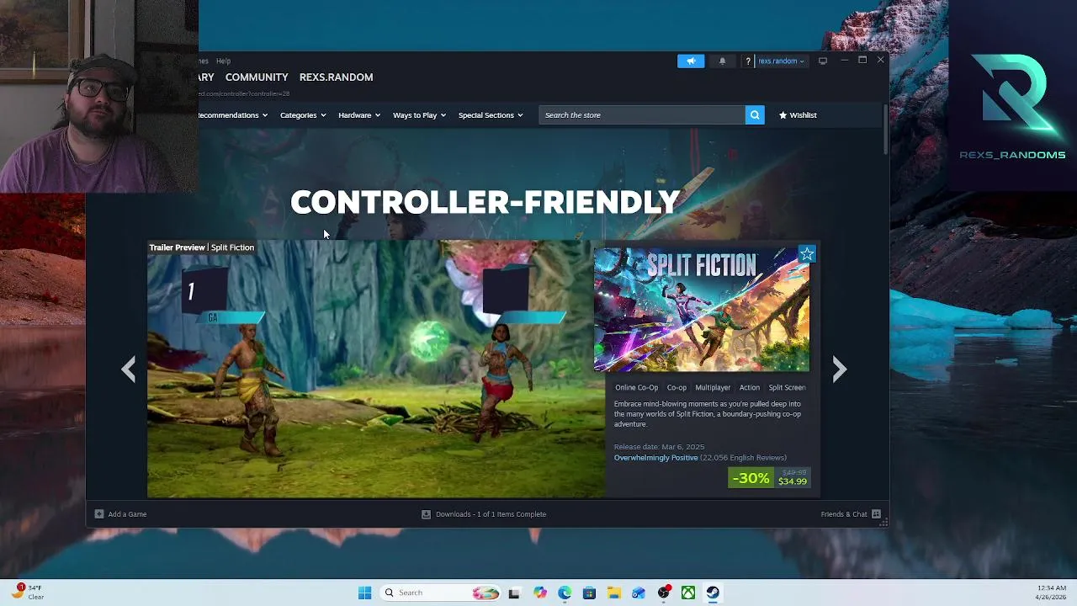Image resolution: width=1077 pixels, height=606 pixels.
Task: Click the Release date: Mar 6, 2025 text
Action: coord(659,447)
